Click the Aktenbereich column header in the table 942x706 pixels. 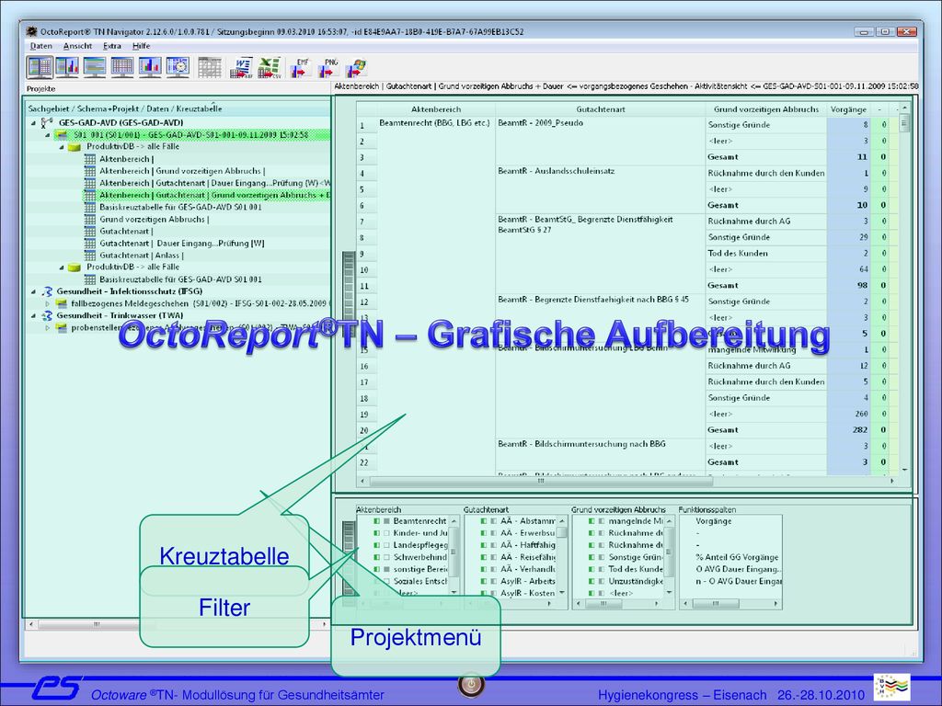click(x=436, y=109)
